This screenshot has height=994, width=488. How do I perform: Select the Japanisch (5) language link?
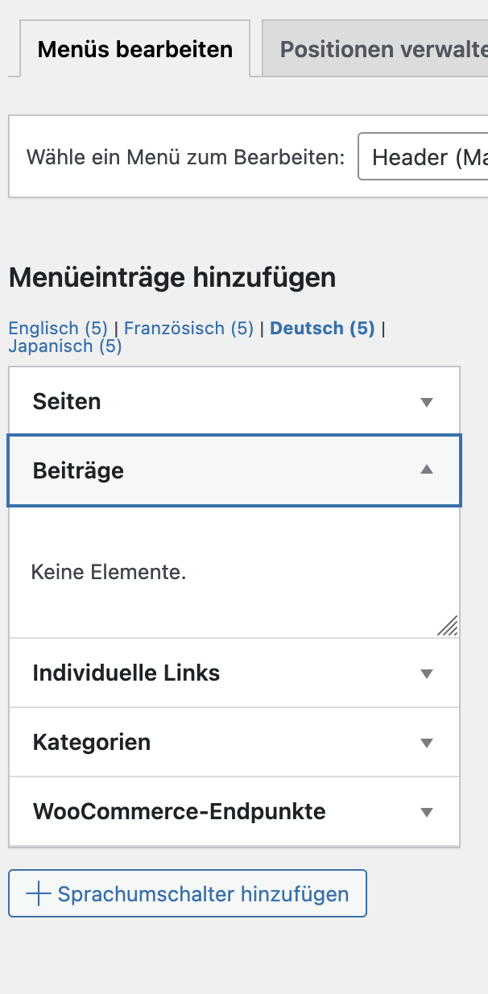point(64,346)
